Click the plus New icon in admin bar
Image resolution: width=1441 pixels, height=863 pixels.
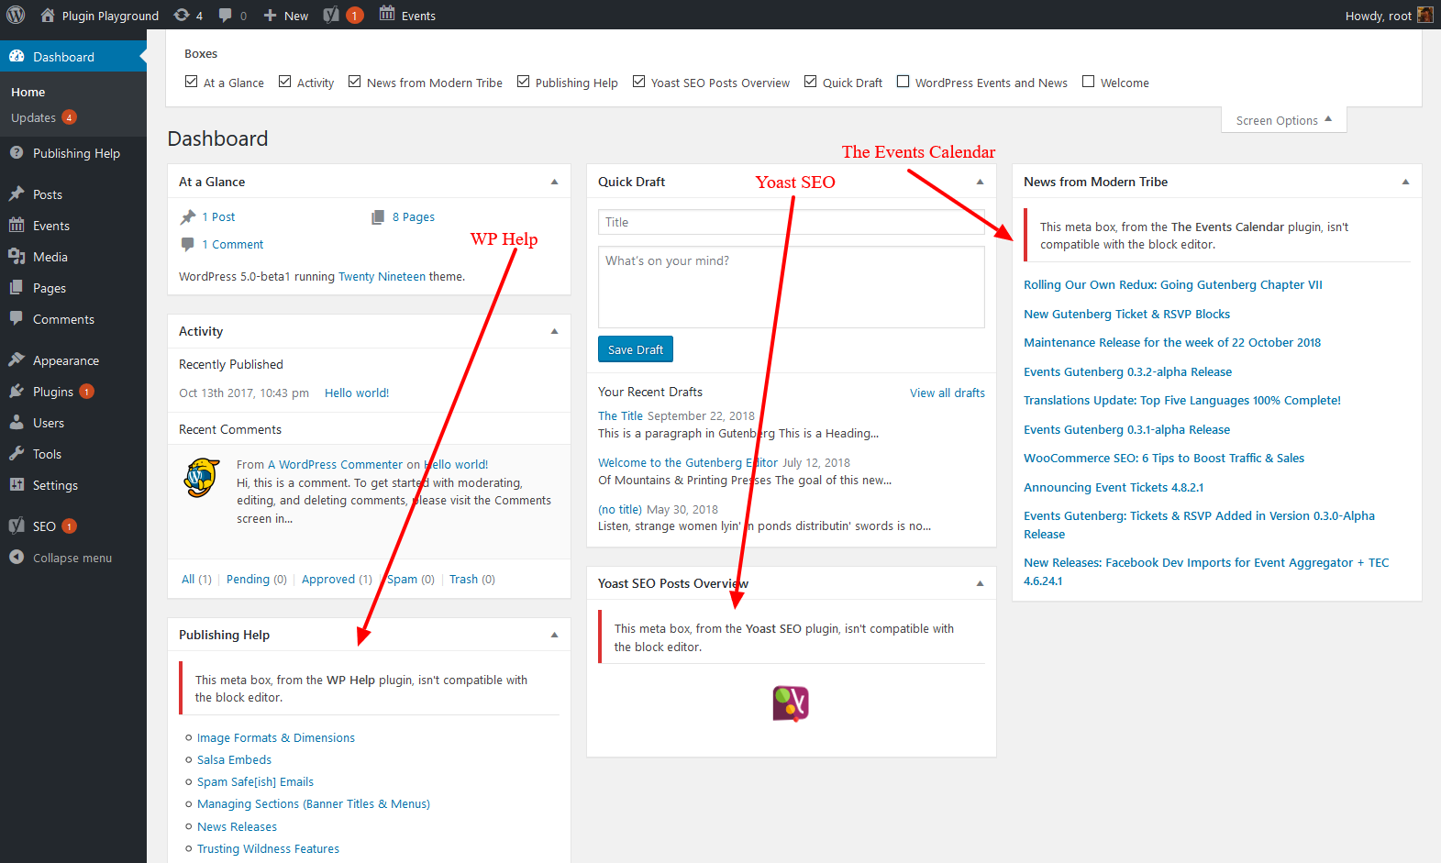click(270, 16)
